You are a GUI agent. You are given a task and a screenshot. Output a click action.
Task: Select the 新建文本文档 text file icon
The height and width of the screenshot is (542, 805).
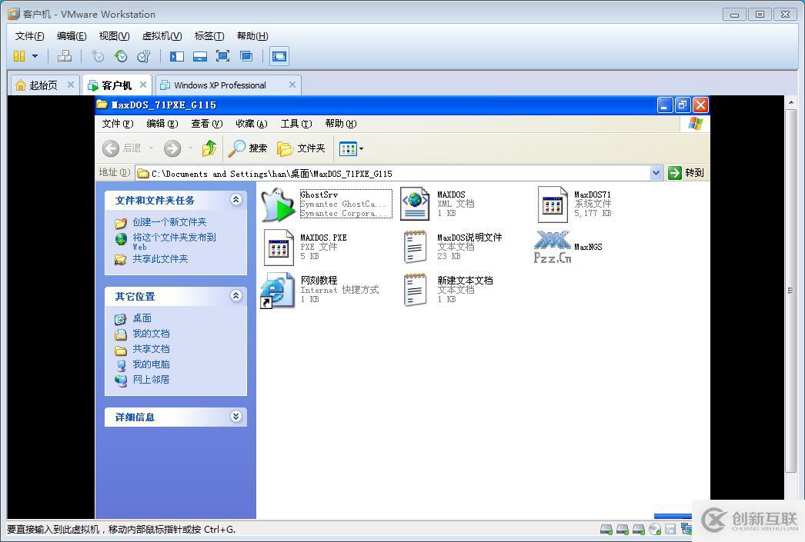click(x=415, y=291)
